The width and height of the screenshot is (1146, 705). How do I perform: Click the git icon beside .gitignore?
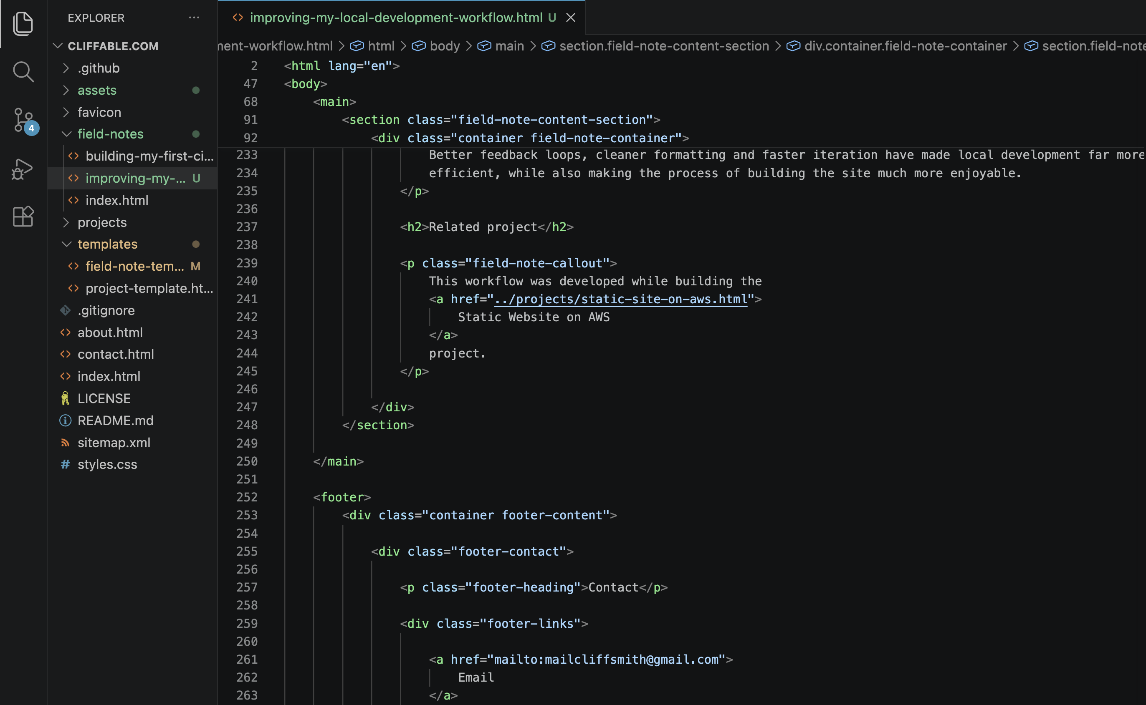click(x=65, y=310)
